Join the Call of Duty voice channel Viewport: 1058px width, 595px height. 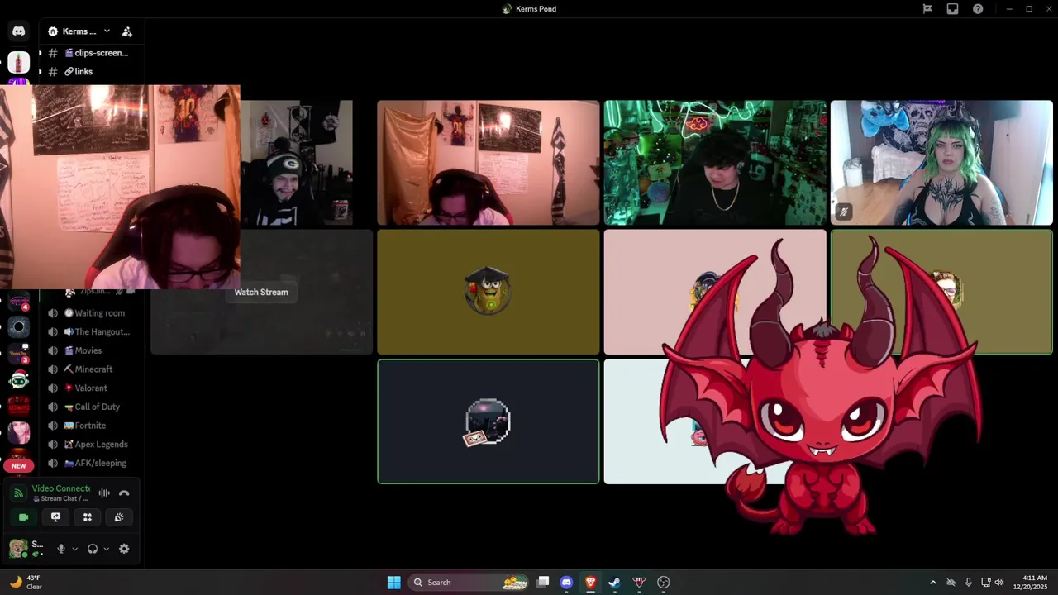pyautogui.click(x=91, y=407)
